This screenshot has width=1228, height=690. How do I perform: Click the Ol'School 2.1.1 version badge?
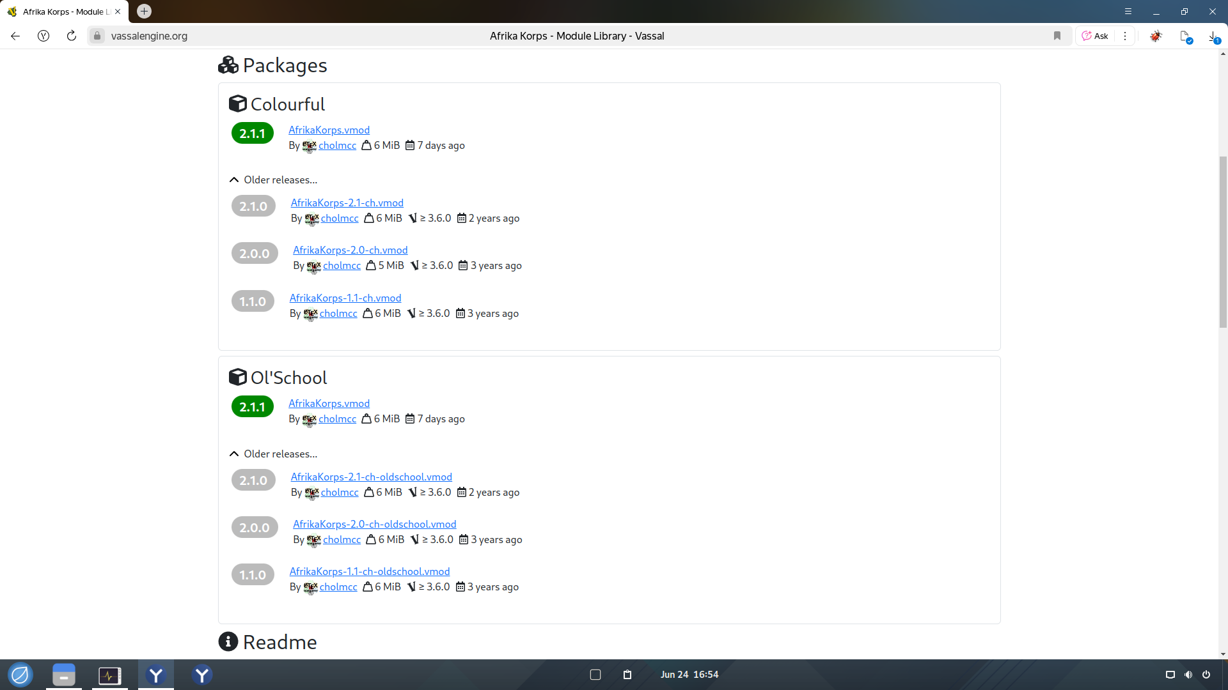click(253, 406)
